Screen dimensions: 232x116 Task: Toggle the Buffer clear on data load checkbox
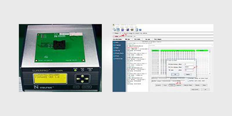coord(188,78)
